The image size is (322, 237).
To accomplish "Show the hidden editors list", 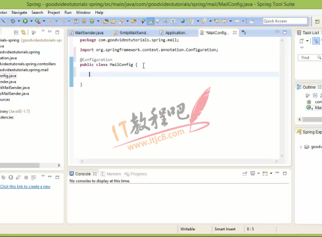I will 244,32.
